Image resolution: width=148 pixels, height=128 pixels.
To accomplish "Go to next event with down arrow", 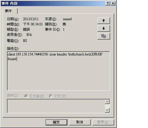I will pyautogui.click(x=104, y=28).
